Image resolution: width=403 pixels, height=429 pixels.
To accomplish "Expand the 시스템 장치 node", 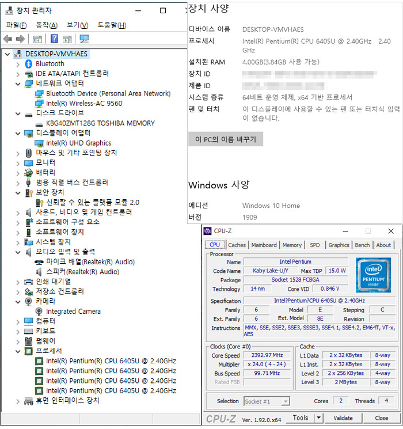I will 18,242.
